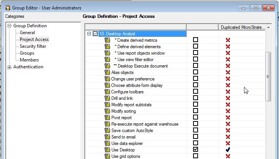Toggle the 10. Desktop Analyst group checkbox
Screen dimensions: 279x159
click(95, 34)
